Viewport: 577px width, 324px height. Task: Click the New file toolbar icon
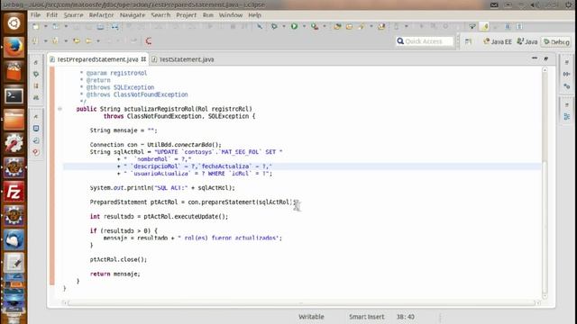click(x=36, y=26)
